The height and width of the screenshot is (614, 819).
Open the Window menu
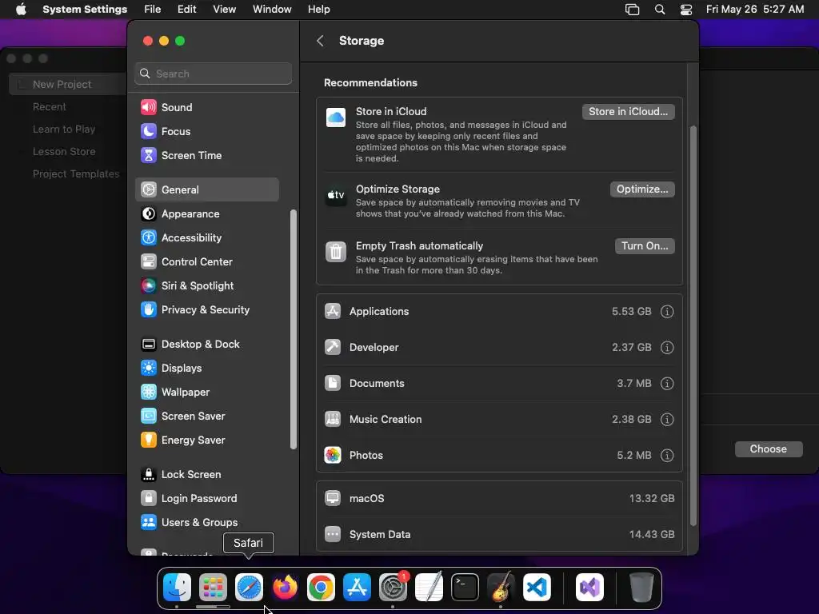tap(272, 10)
